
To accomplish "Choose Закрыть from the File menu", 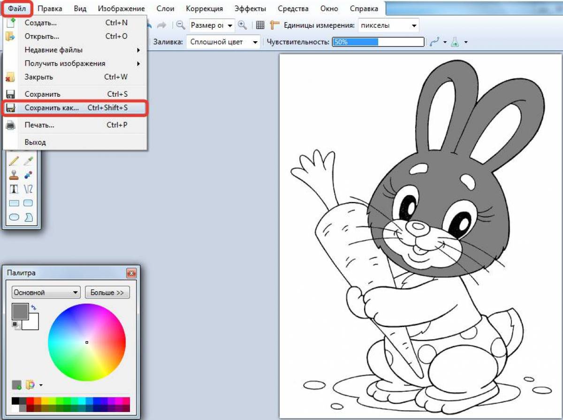I will point(75,77).
